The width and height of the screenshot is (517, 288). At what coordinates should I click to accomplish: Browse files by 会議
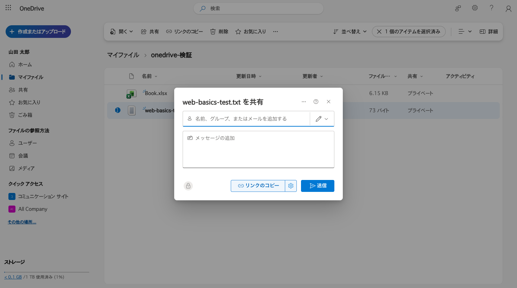18,156
